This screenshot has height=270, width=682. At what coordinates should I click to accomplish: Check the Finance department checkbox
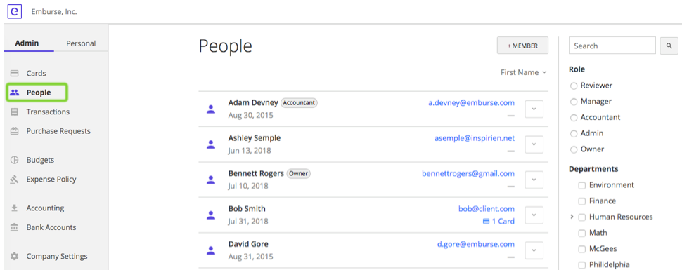582,201
